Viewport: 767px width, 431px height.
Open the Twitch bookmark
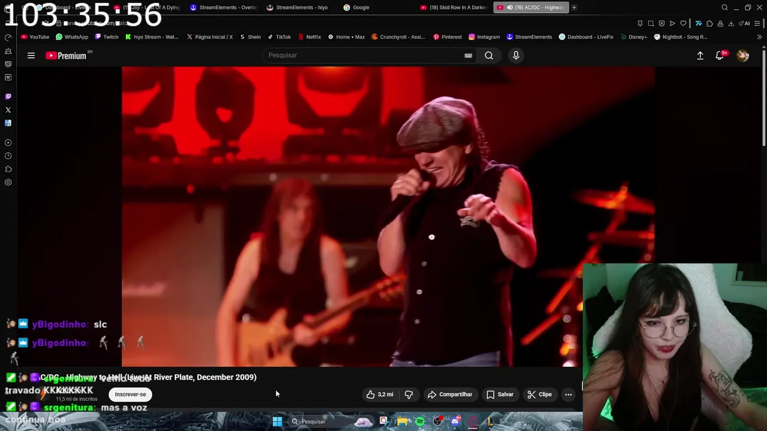[106, 37]
